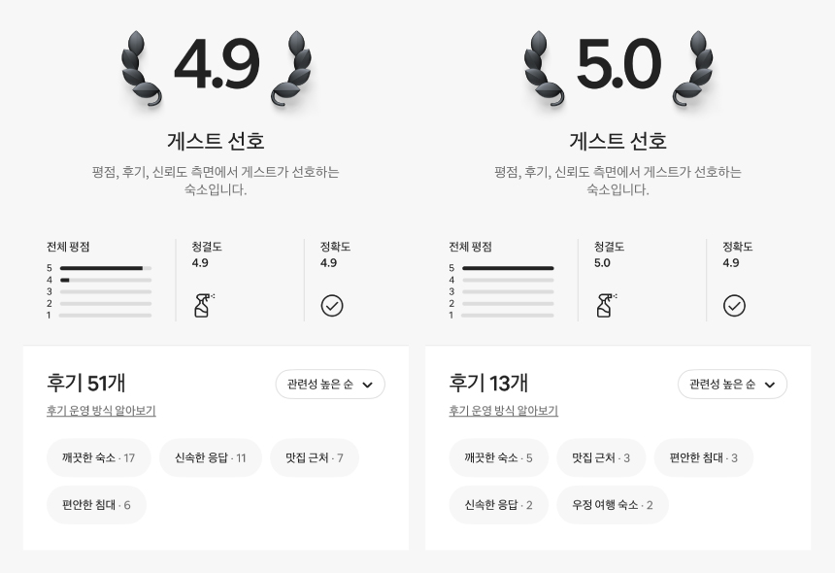Viewport: 835px width, 573px height.
Task: Click the chevron arrow in the 13 reviews sort dropdown
Action: coord(770,385)
